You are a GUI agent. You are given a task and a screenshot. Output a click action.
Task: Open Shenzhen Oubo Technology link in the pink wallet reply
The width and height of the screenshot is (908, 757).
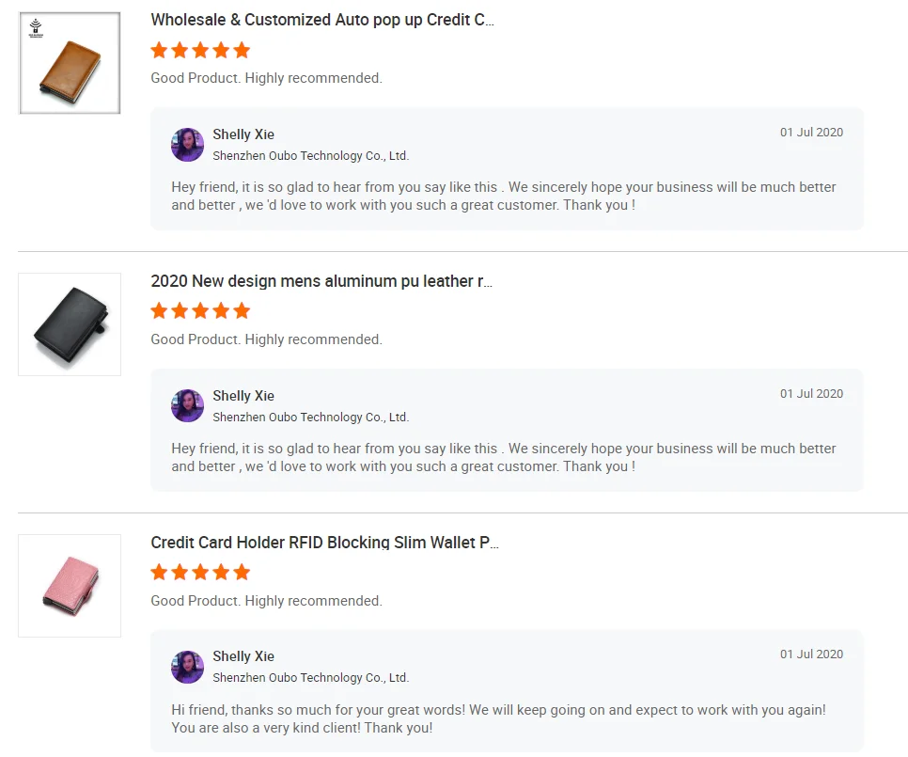[310, 678]
